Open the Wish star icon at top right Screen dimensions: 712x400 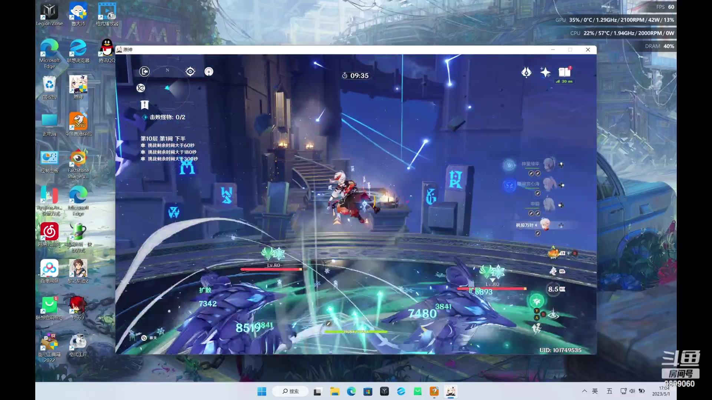tap(545, 72)
